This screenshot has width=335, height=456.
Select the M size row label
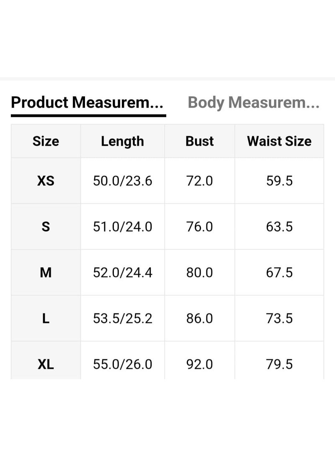click(45, 272)
